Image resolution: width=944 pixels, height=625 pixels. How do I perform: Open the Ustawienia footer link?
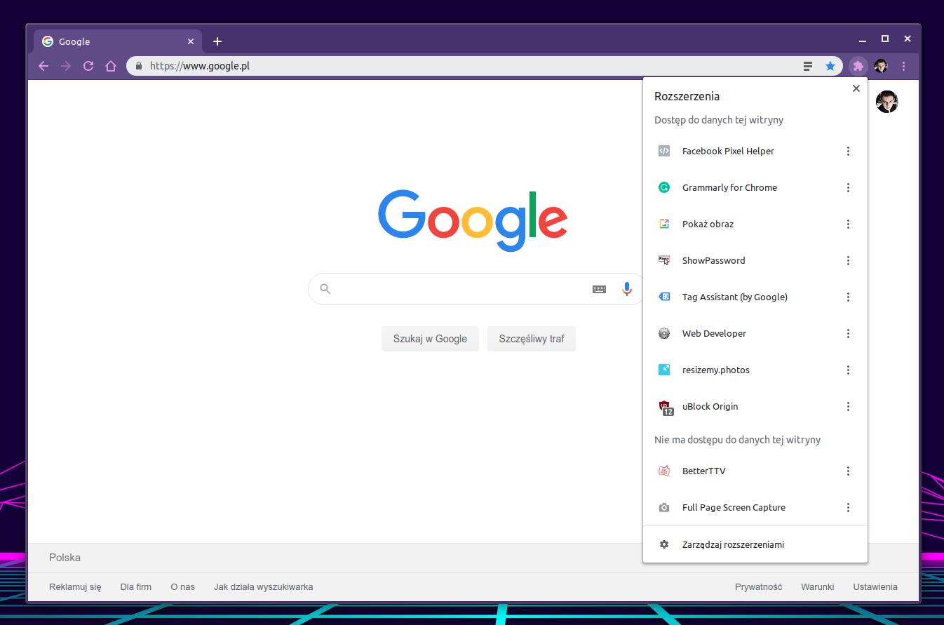(875, 586)
